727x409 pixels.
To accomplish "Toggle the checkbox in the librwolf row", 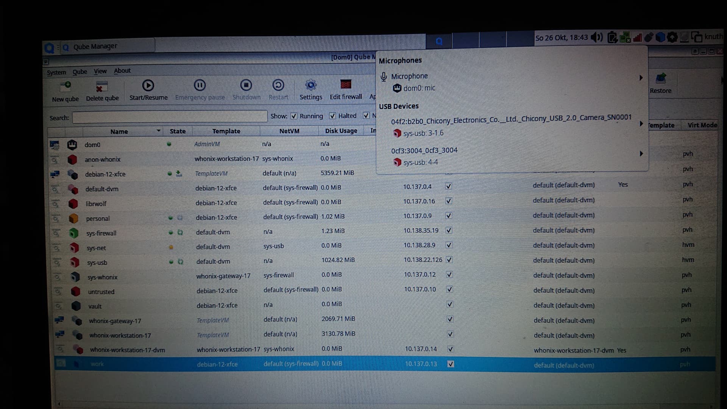I will [x=449, y=201].
